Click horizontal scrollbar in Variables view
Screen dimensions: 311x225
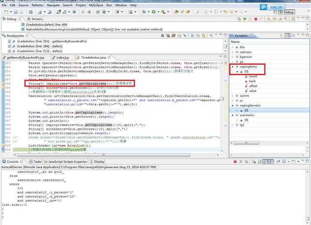246,143
